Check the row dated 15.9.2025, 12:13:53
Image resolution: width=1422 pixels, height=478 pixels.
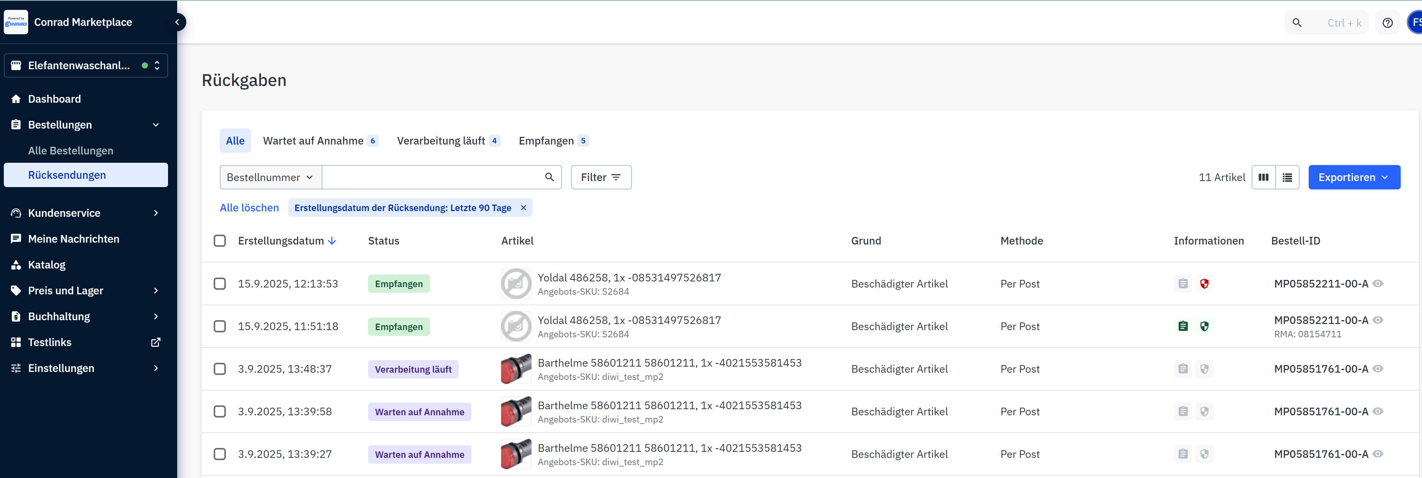click(x=220, y=284)
